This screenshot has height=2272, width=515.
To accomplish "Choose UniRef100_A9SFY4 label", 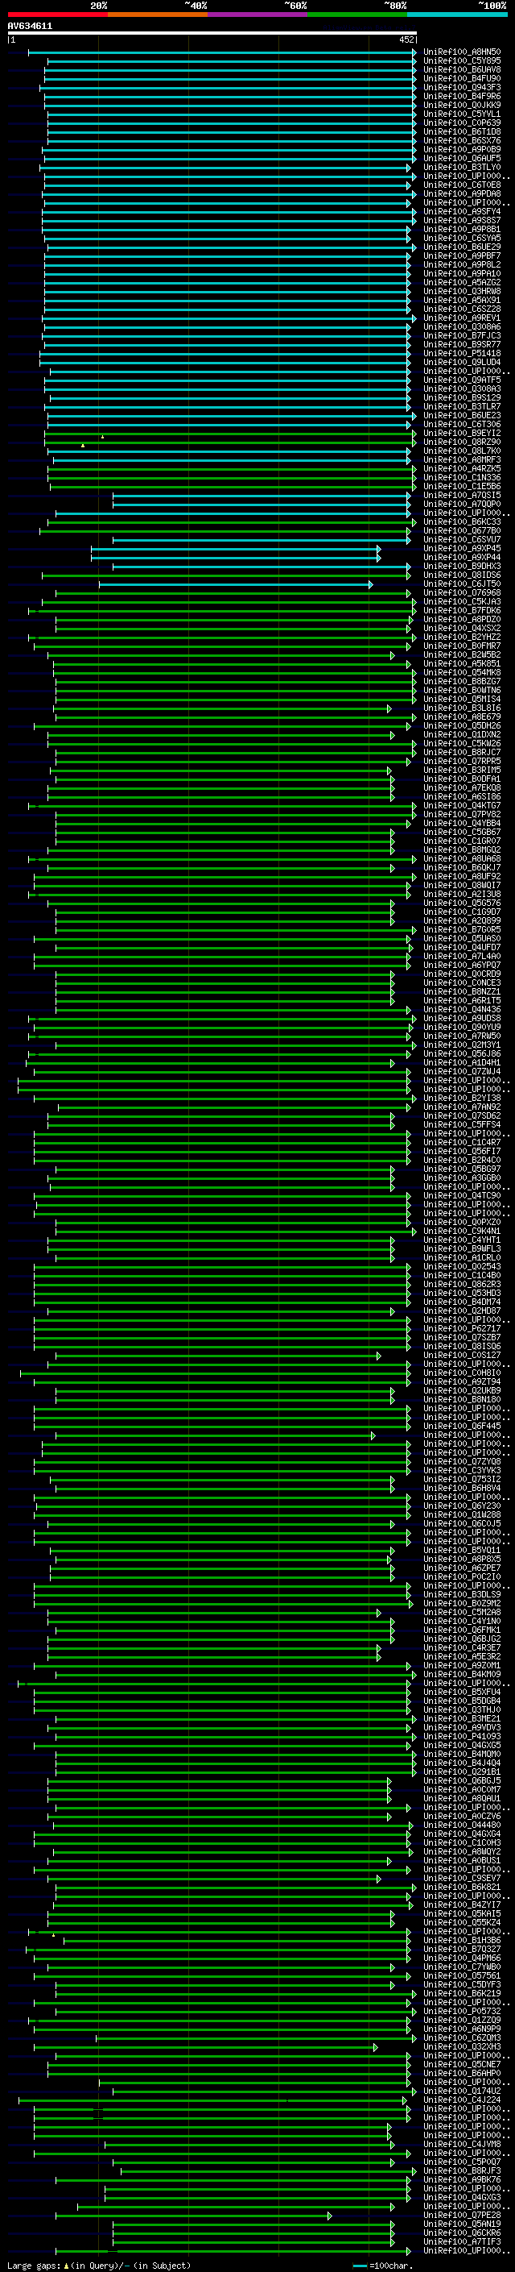I will click(462, 212).
